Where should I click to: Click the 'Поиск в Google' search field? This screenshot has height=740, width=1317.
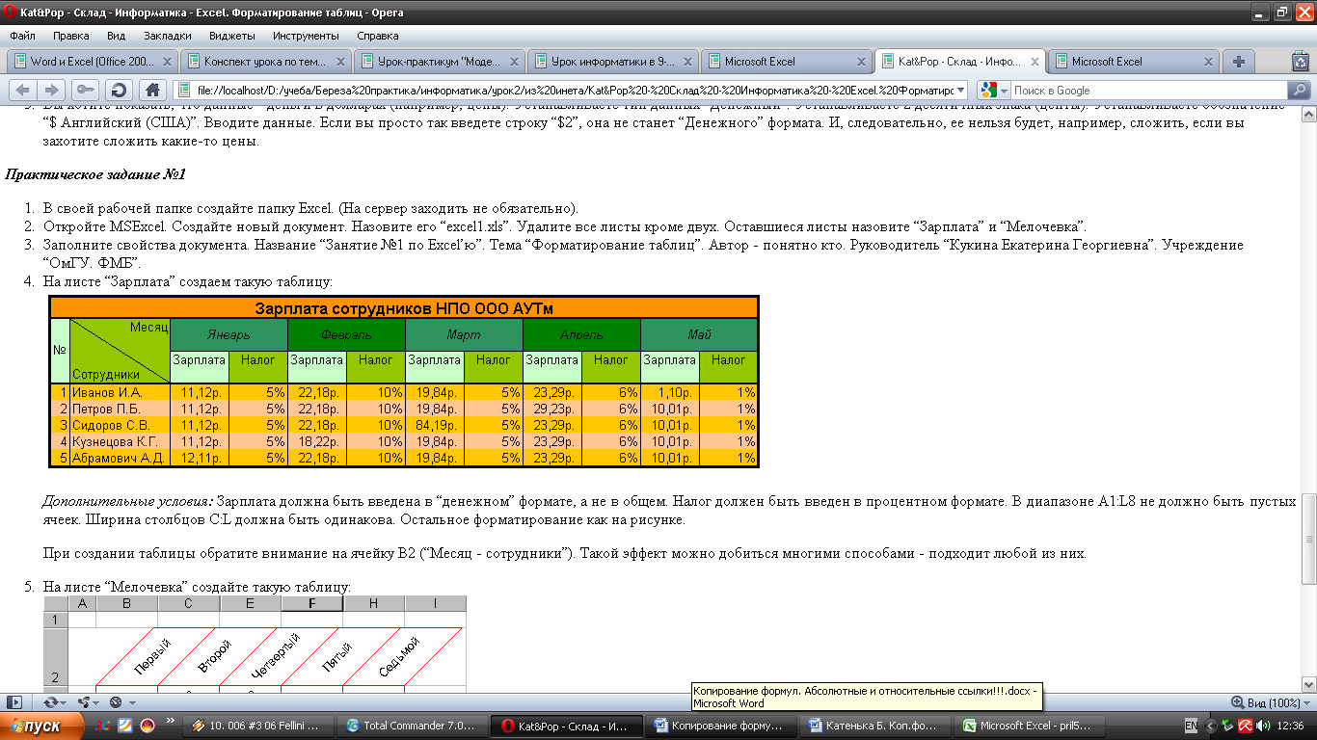point(1147,91)
